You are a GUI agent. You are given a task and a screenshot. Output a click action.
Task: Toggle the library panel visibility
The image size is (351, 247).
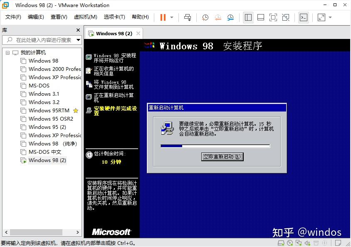(248, 17)
